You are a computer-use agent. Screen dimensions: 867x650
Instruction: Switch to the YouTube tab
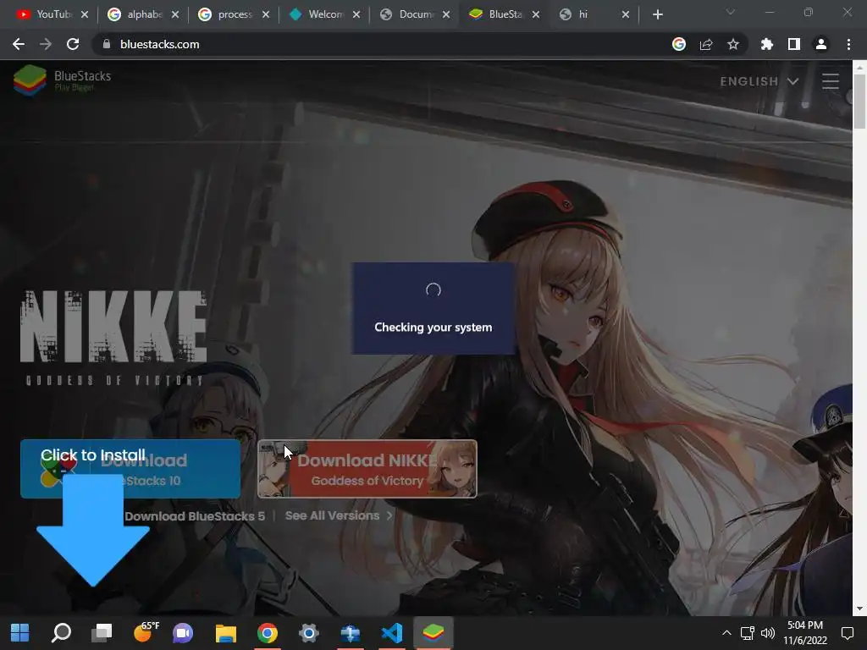47,14
